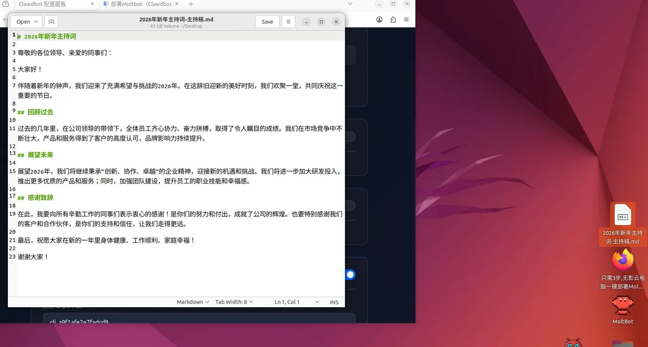This screenshot has width=648, height=347.
Task: Click the paragraph starting '在此，我要向所有辛勤工作'
Action: coord(181,219)
